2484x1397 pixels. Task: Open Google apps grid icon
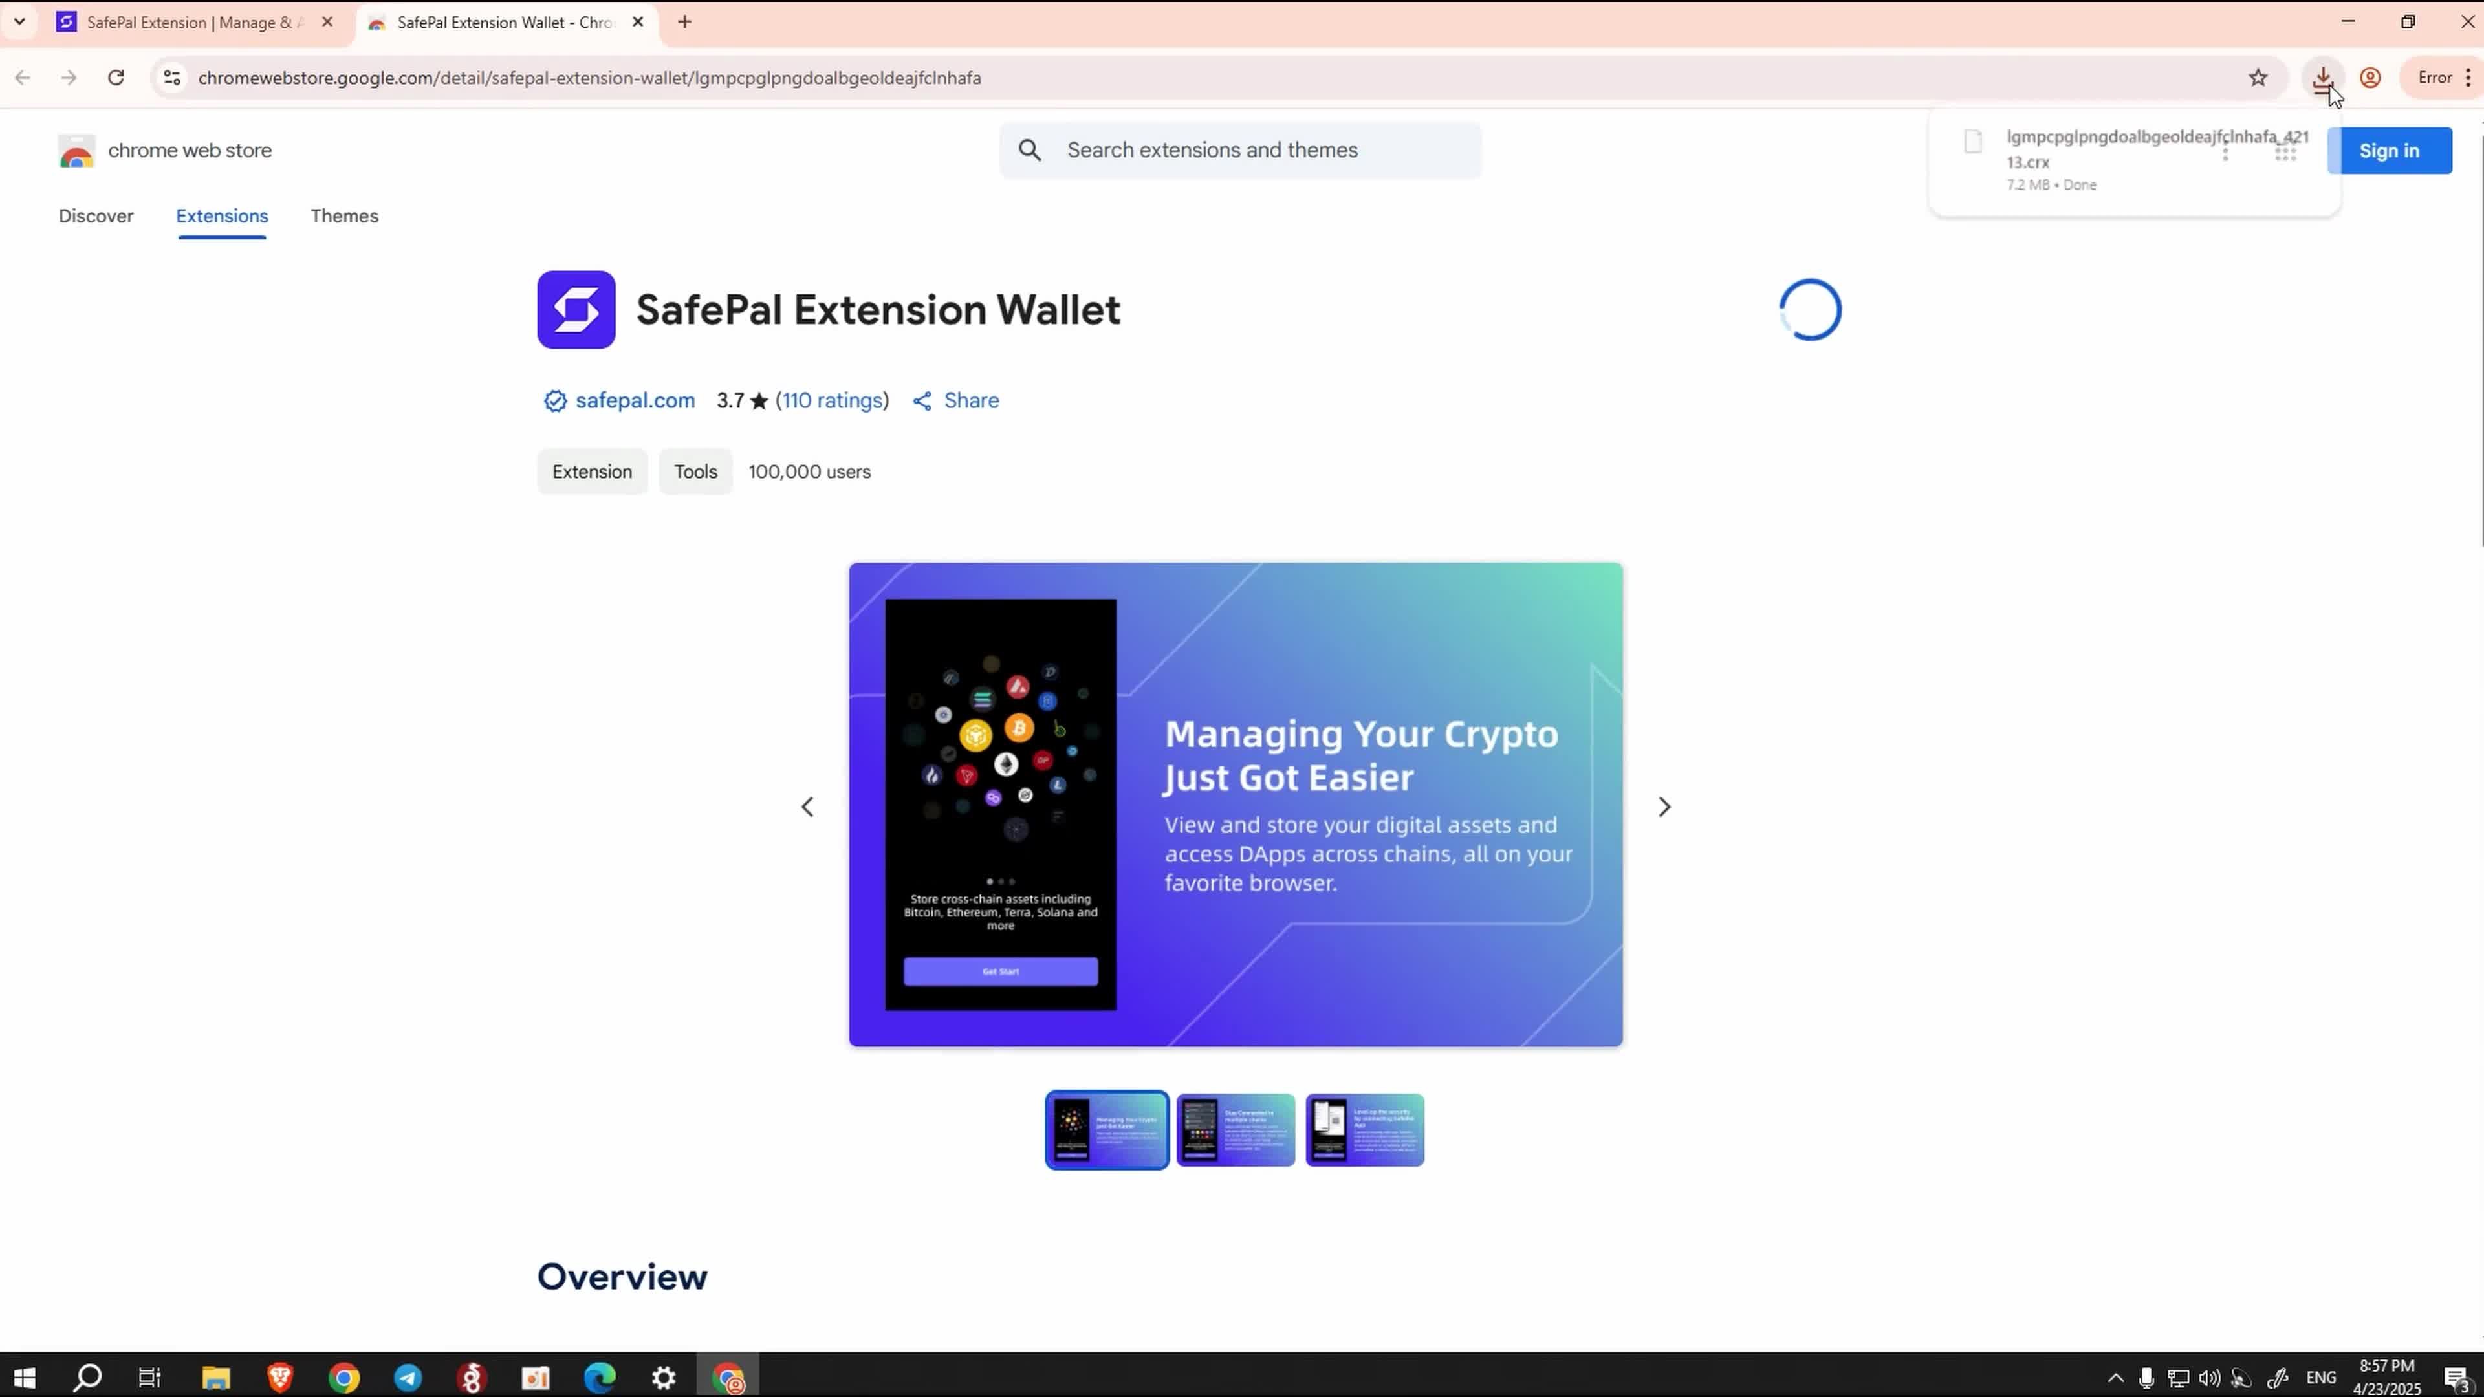(2285, 151)
